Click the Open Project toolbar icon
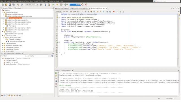 (10, 5)
